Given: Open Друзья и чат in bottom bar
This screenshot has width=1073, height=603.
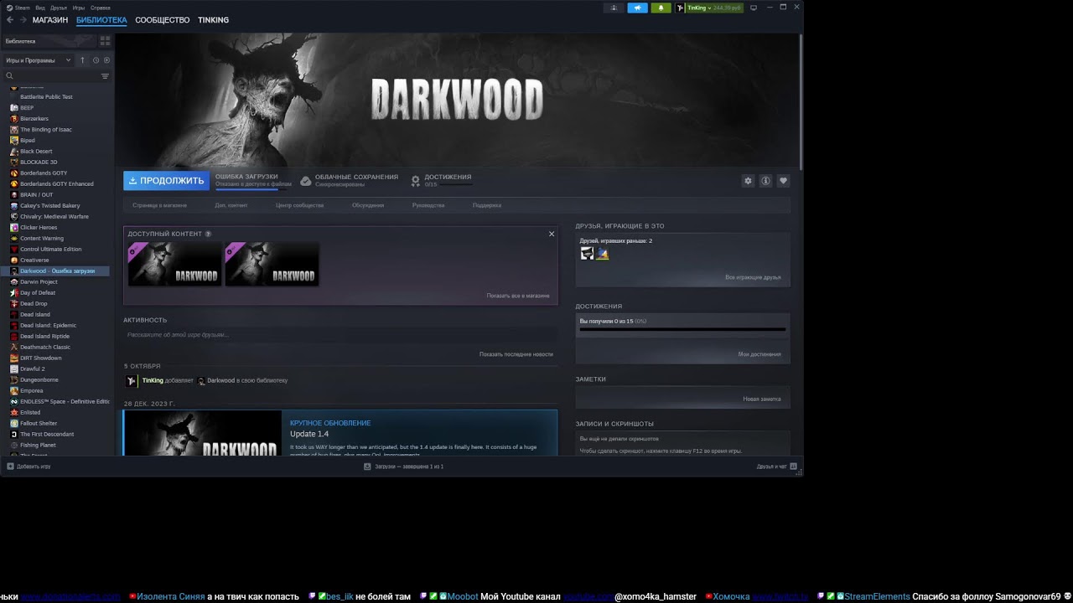Looking at the screenshot, I should coord(775,466).
